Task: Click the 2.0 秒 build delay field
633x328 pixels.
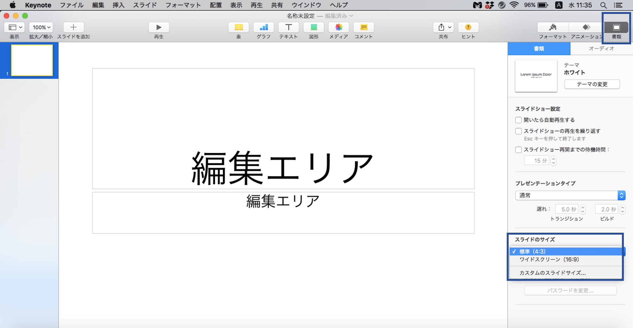Action: [607, 209]
